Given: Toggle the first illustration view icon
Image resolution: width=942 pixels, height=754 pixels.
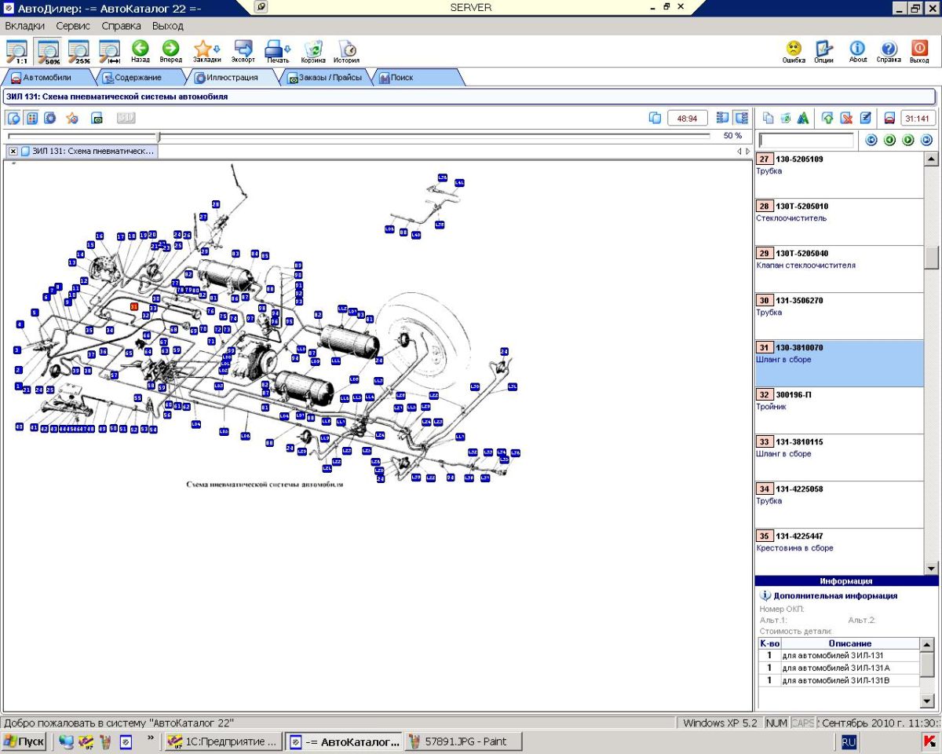Looking at the screenshot, I should [14, 118].
